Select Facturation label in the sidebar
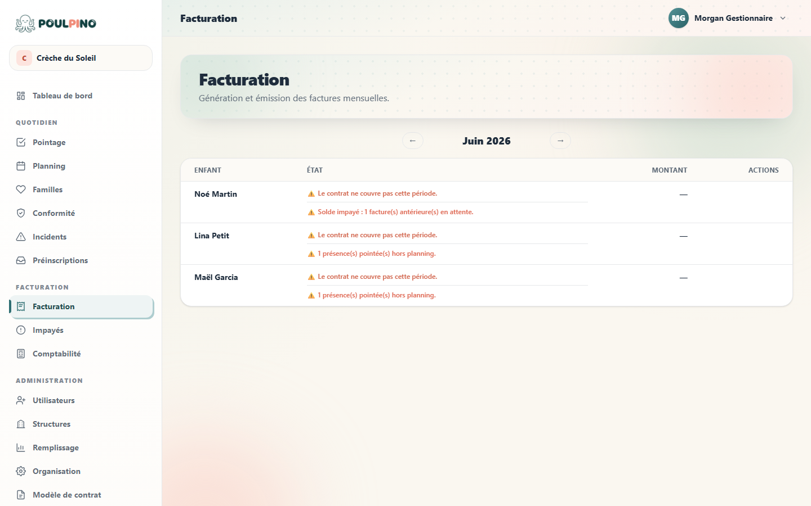Viewport: 811px width, 506px height. point(54,306)
